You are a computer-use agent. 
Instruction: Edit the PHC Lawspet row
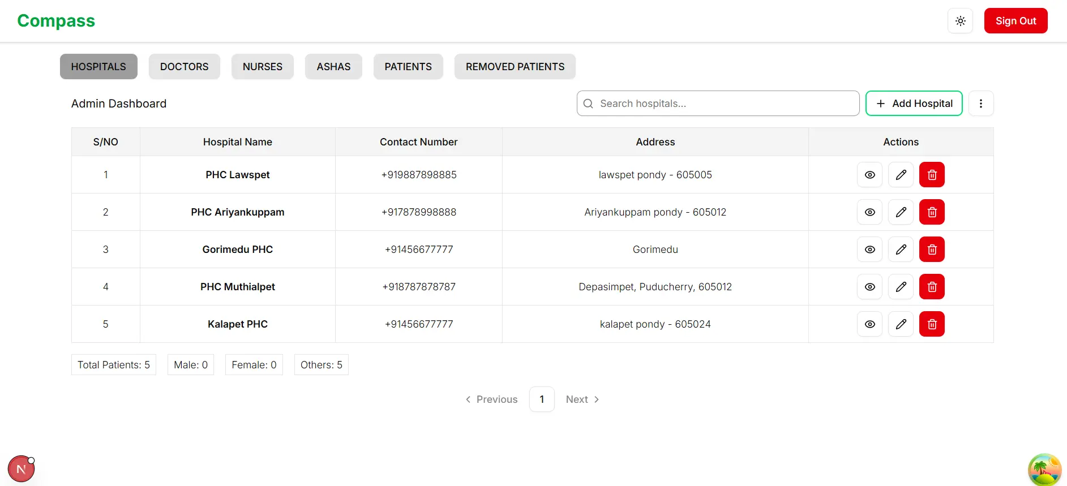click(901, 175)
